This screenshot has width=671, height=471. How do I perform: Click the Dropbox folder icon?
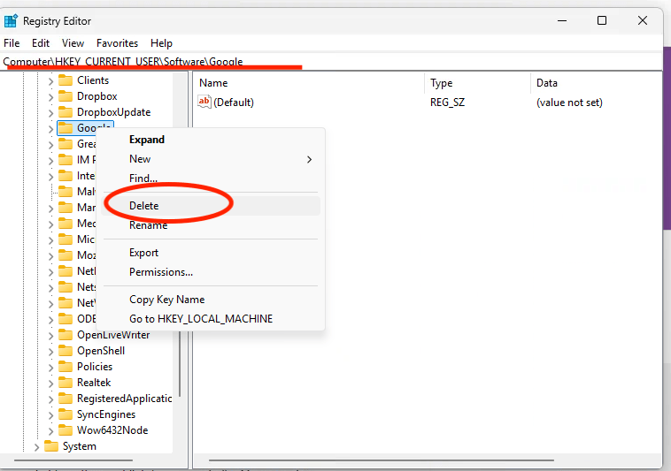coord(66,96)
